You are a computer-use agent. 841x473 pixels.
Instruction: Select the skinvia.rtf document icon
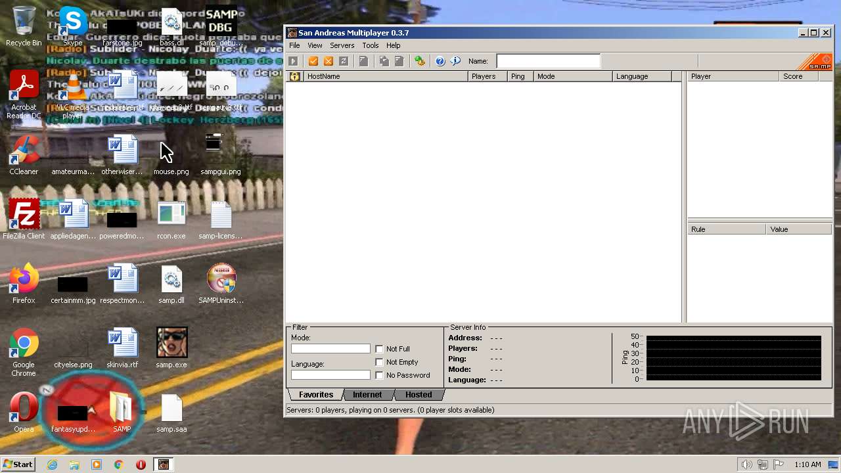pyautogui.click(x=122, y=348)
